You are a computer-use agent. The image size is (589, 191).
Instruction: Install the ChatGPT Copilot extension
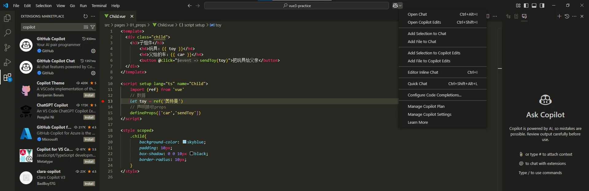[x=89, y=117]
